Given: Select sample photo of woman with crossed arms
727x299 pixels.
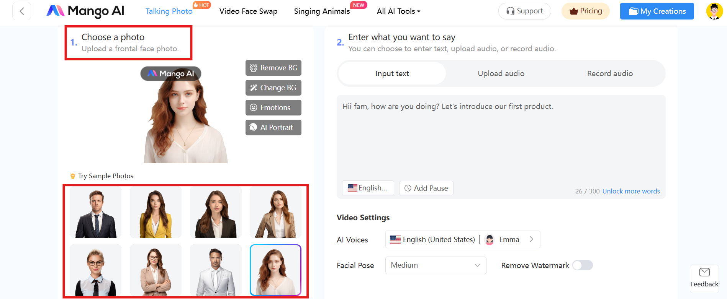Looking at the screenshot, I should tap(156, 270).
